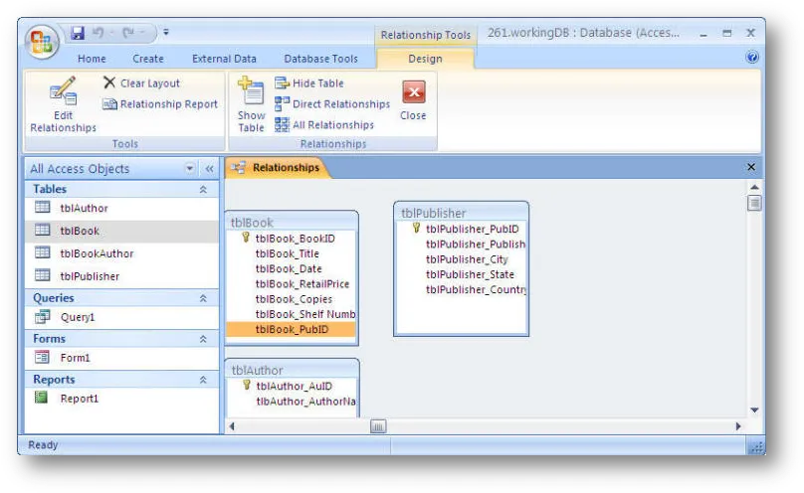Open Customize Quick Access Toolbar dropdown

(x=166, y=32)
